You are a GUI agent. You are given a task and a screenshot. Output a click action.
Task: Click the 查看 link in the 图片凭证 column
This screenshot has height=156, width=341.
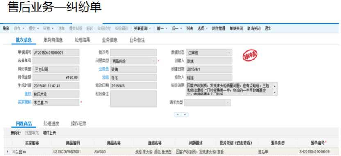point(221,151)
